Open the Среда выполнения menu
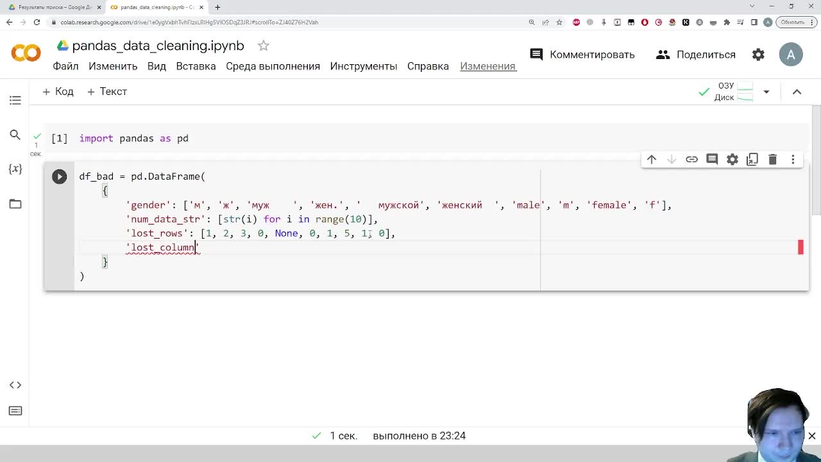Image resolution: width=821 pixels, height=462 pixels. point(273,66)
